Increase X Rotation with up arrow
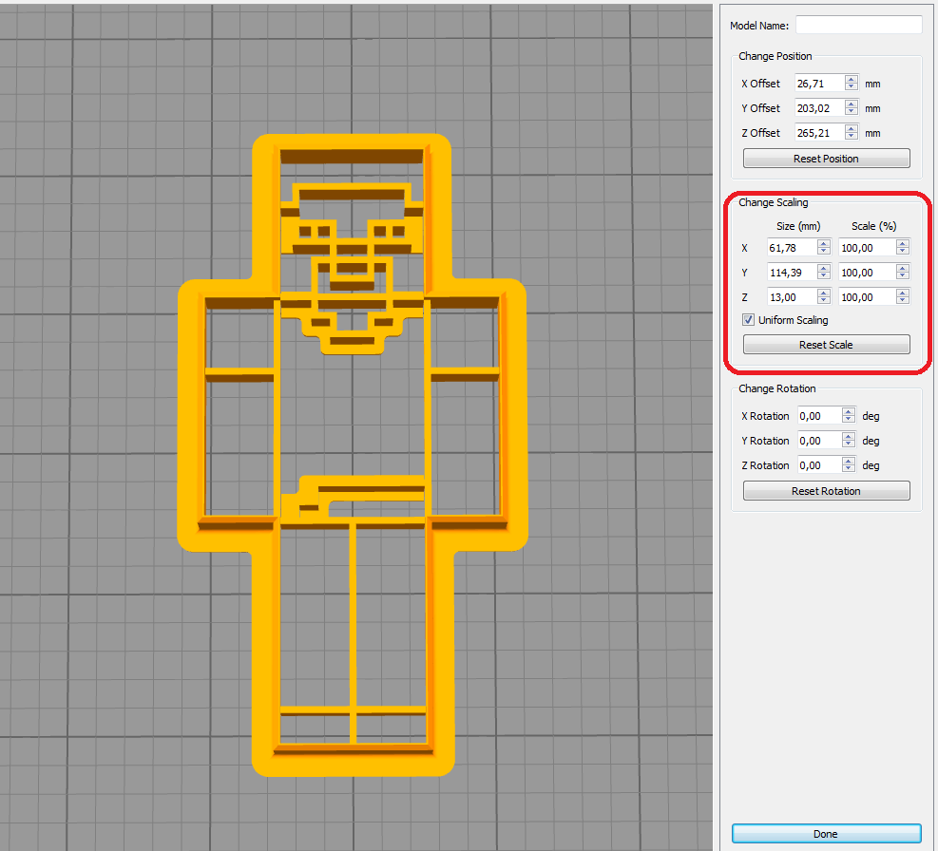The height and width of the screenshot is (851, 938). coord(849,411)
